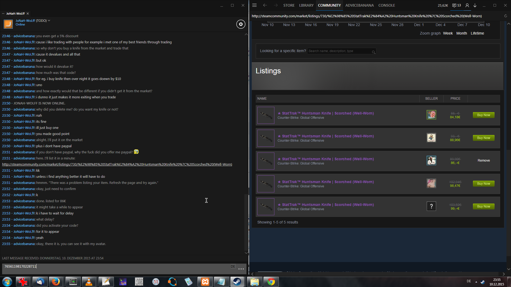
Task: Expand the JoNaH-WoLfF name dropdown arrow
Action: click(x=49, y=20)
